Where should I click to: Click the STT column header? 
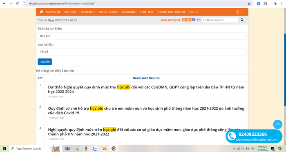pyautogui.click(x=40, y=78)
